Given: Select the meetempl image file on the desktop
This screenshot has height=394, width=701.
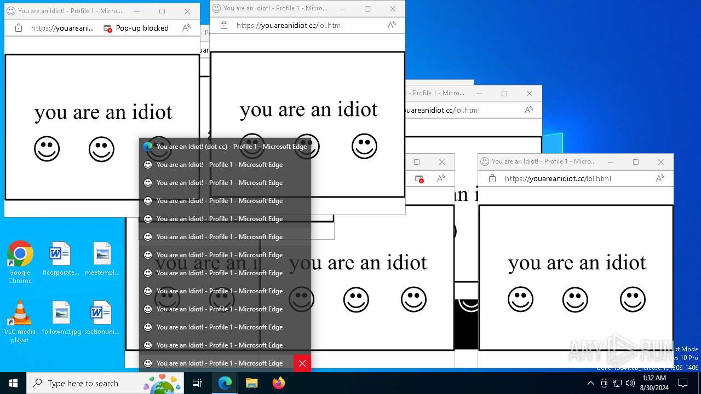Looking at the screenshot, I should (x=102, y=258).
